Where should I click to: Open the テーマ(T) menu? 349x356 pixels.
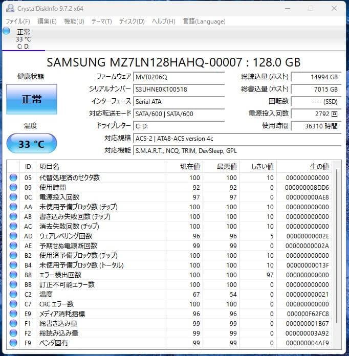click(x=101, y=21)
